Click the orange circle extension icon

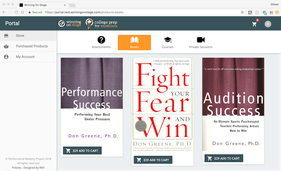coord(277,12)
